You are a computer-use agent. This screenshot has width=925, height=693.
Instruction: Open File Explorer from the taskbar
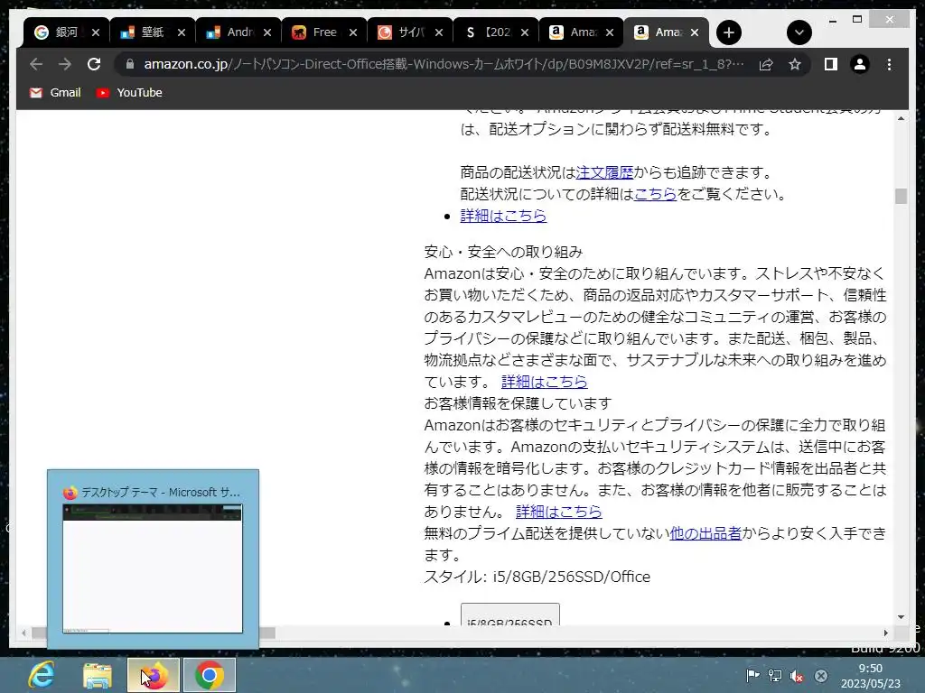98,675
